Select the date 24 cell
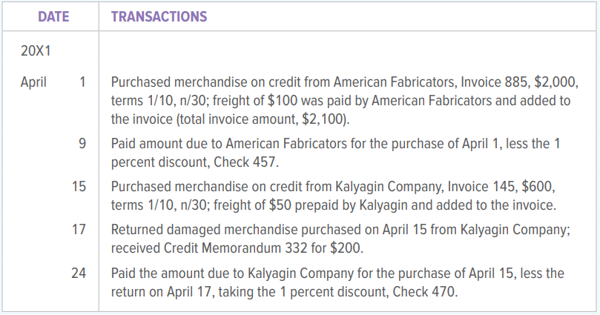600x315 pixels. click(x=79, y=273)
